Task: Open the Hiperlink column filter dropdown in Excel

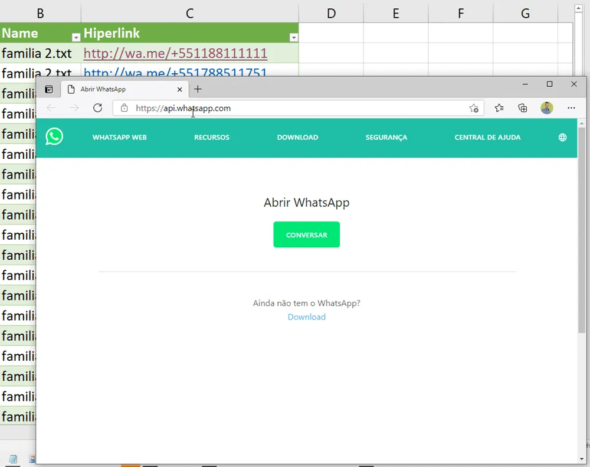Action: point(294,37)
